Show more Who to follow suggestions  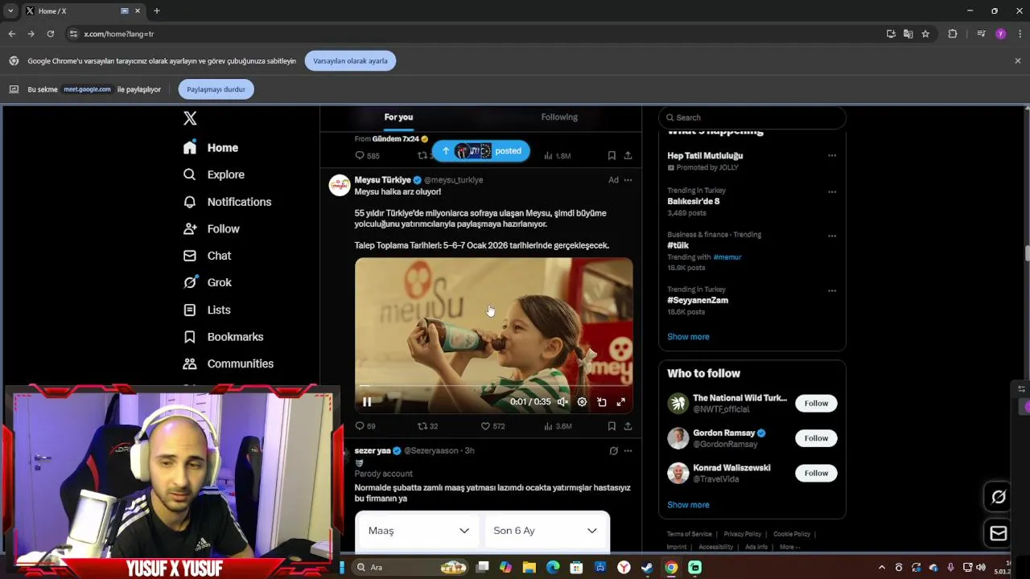click(x=688, y=505)
